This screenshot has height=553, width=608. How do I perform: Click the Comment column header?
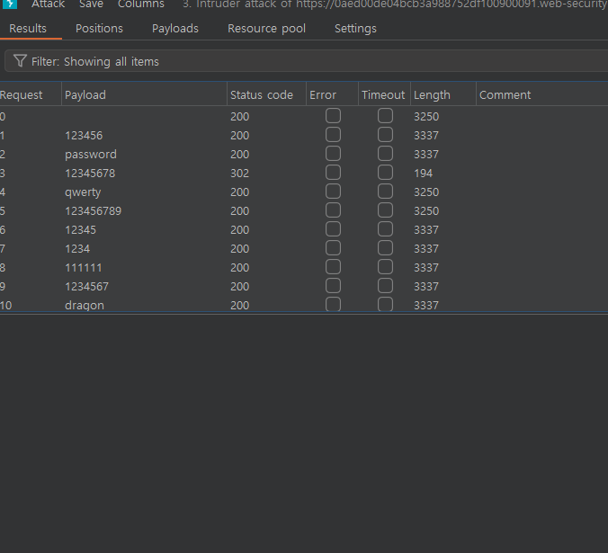click(x=542, y=95)
